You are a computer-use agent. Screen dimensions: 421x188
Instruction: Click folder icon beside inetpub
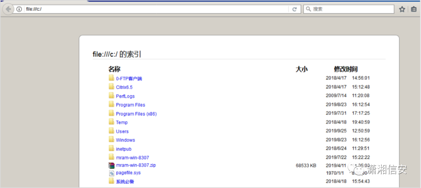point(111,148)
